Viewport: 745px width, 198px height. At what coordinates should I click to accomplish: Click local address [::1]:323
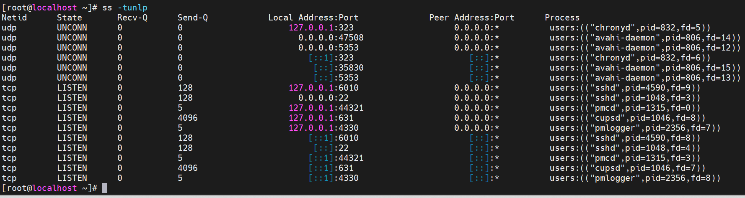coord(331,58)
